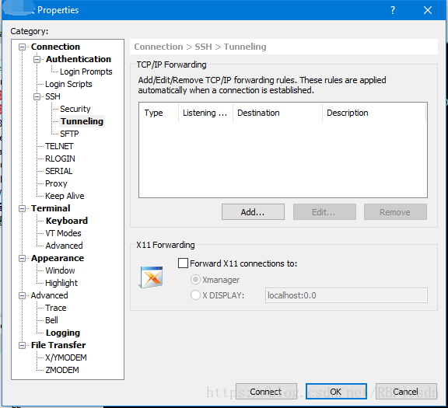The width and height of the screenshot is (448, 408).
Task: Open the Proxy settings
Action: click(56, 183)
